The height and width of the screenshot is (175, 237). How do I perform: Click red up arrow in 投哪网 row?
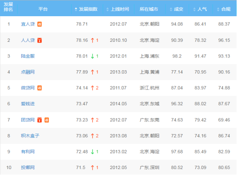[92, 167]
